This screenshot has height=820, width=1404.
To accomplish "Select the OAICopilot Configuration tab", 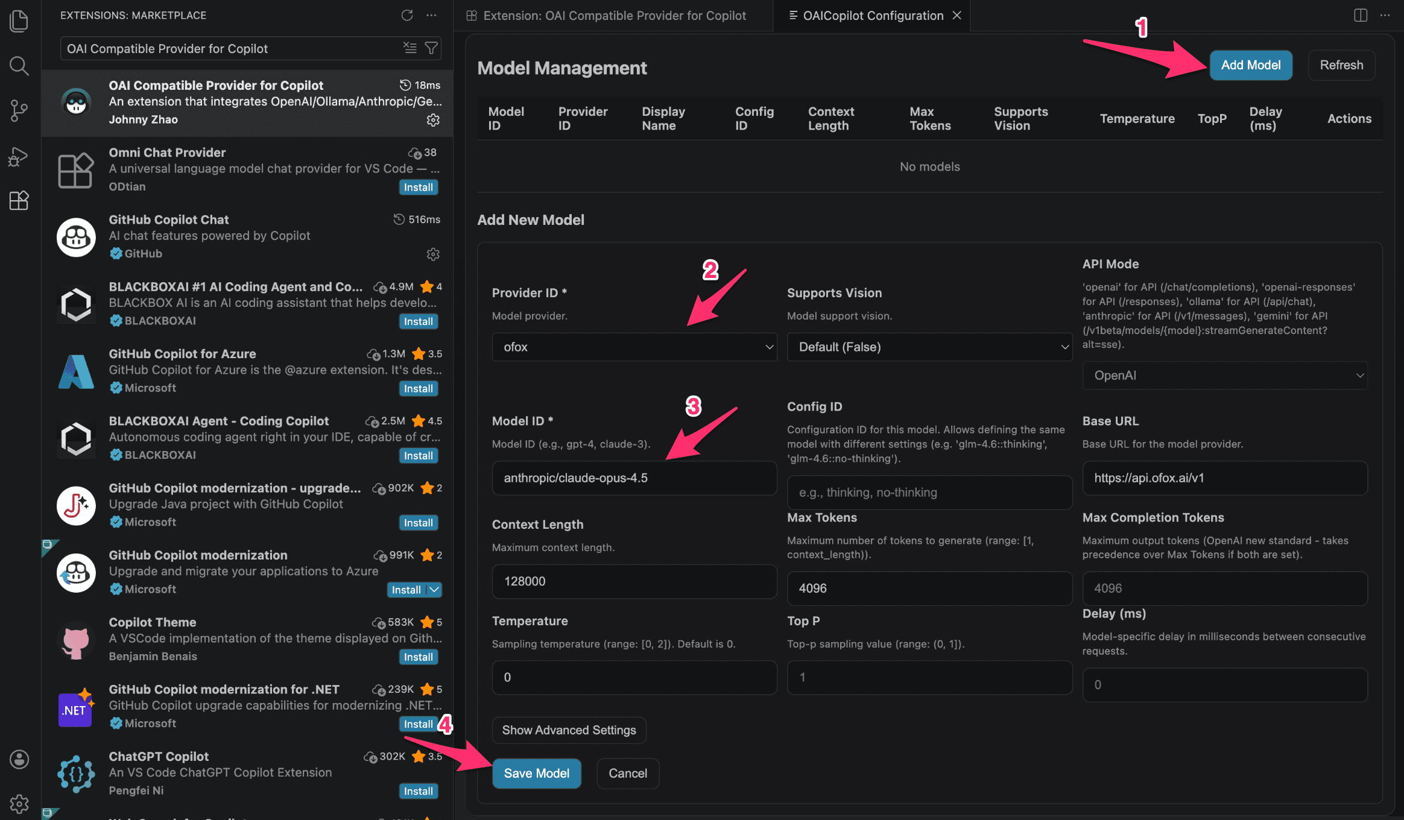I will [872, 16].
